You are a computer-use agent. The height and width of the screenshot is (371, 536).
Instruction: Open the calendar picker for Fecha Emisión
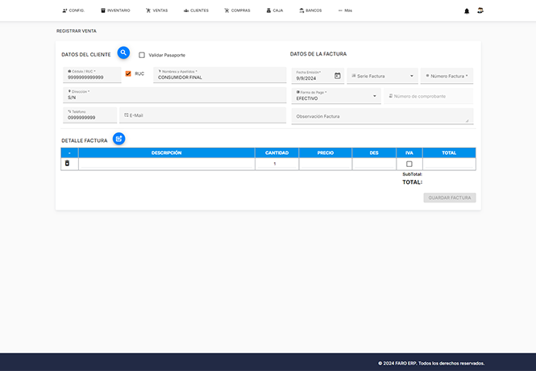(338, 76)
